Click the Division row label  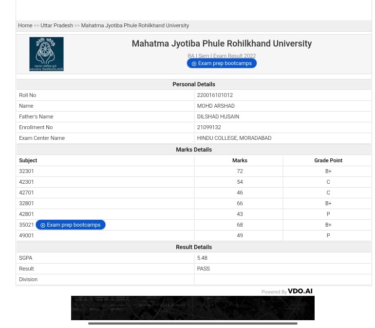click(28, 279)
